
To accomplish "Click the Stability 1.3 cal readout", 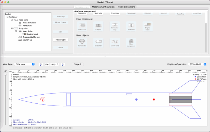I will click(x=199, y=74).
